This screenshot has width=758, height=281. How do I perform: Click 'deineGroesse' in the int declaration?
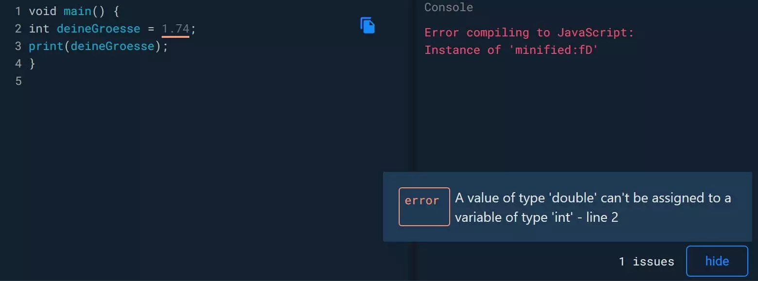pos(99,29)
